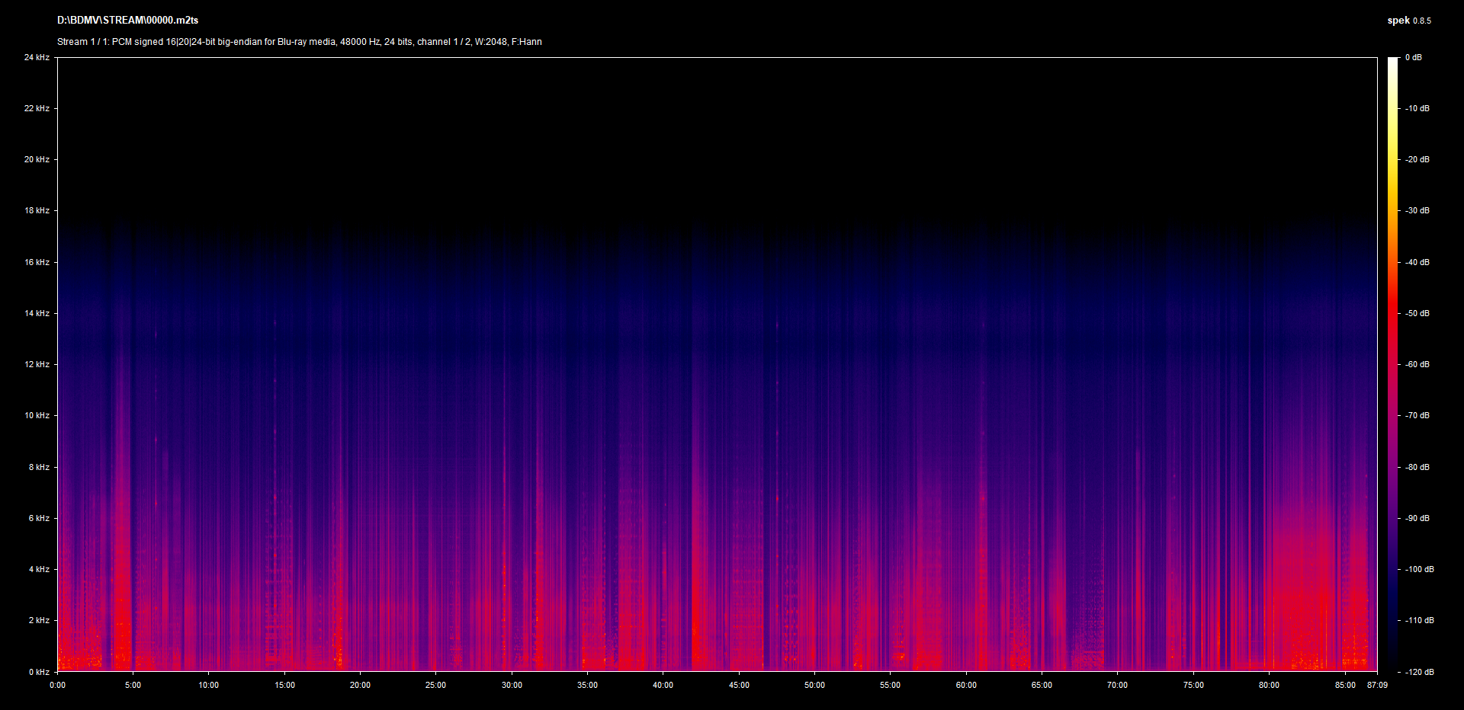Screen dimensions: 1464x710
Task: Click the 6 kHz frequency axis label
Action: click(39, 519)
